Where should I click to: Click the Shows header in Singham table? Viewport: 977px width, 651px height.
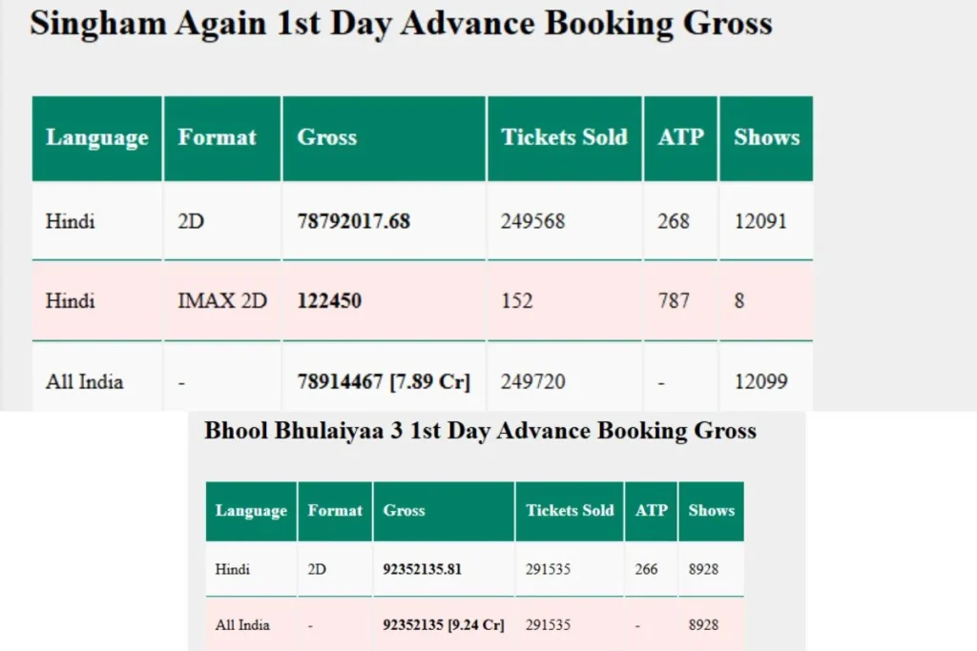[766, 137]
